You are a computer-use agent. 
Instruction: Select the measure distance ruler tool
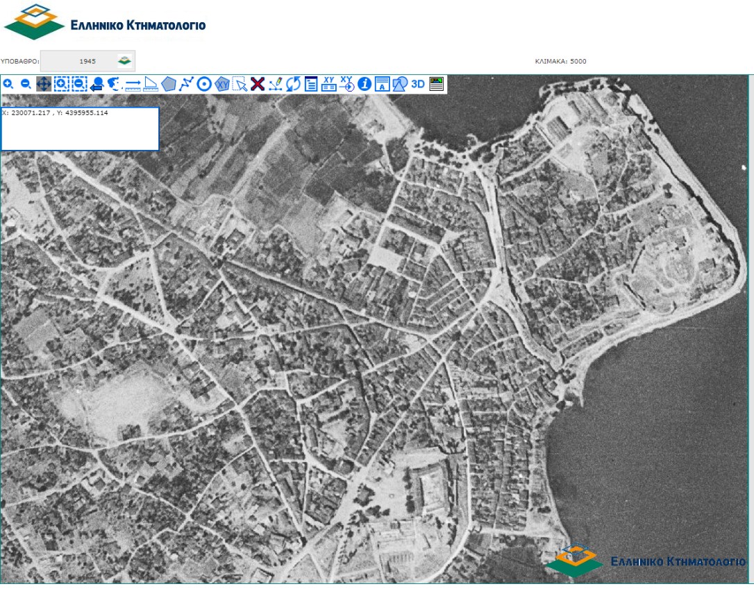(x=133, y=85)
